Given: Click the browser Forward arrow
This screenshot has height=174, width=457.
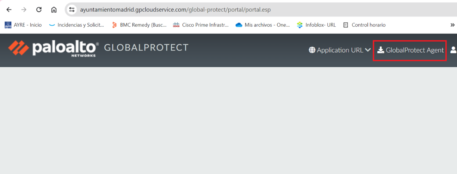Looking at the screenshot, I should point(24,10).
